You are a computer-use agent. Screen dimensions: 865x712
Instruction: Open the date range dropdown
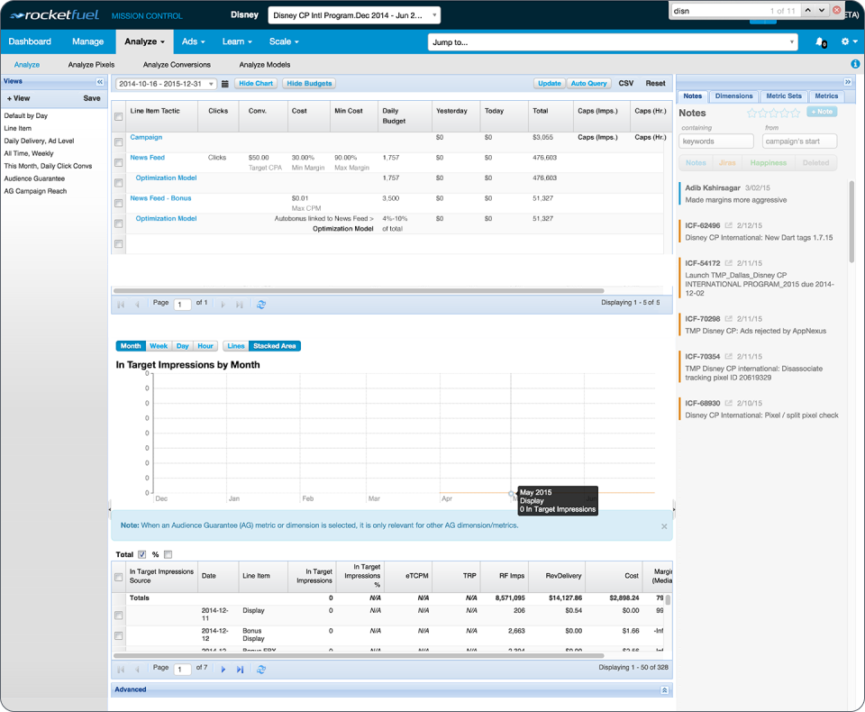point(166,84)
